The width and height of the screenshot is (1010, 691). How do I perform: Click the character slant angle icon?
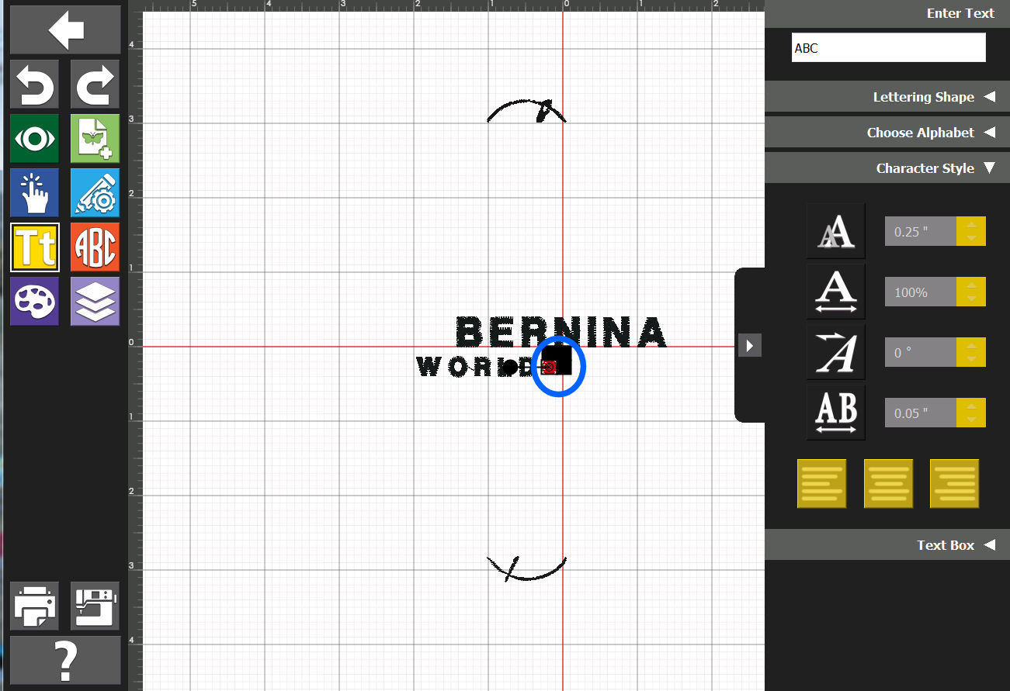click(836, 352)
